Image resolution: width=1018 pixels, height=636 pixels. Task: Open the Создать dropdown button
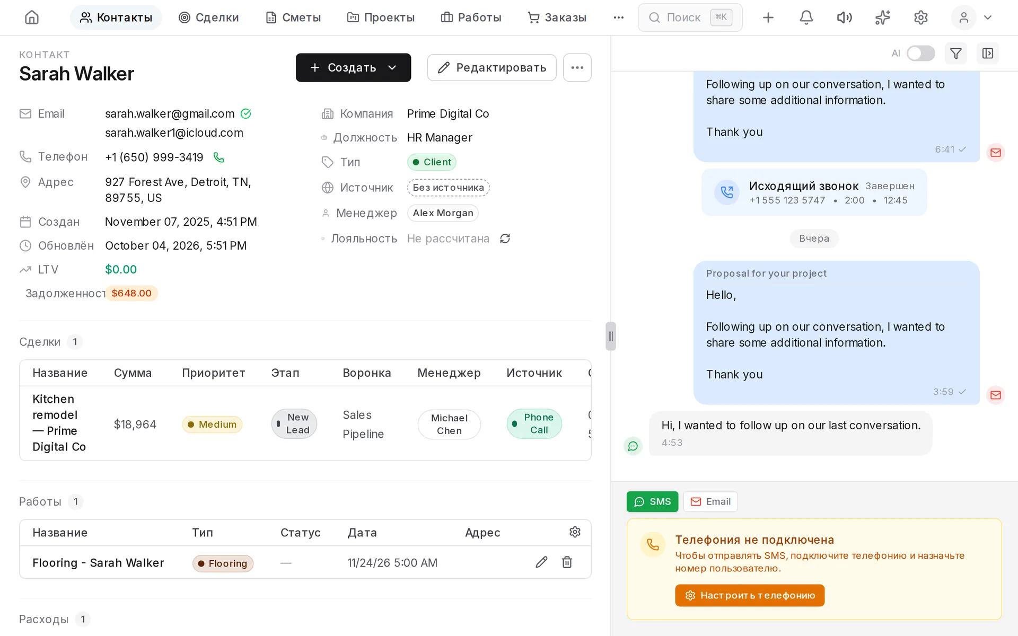click(353, 67)
